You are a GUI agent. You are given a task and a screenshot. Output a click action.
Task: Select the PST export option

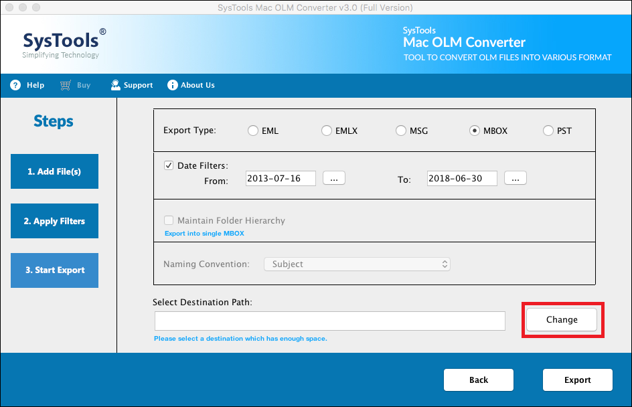coord(548,131)
